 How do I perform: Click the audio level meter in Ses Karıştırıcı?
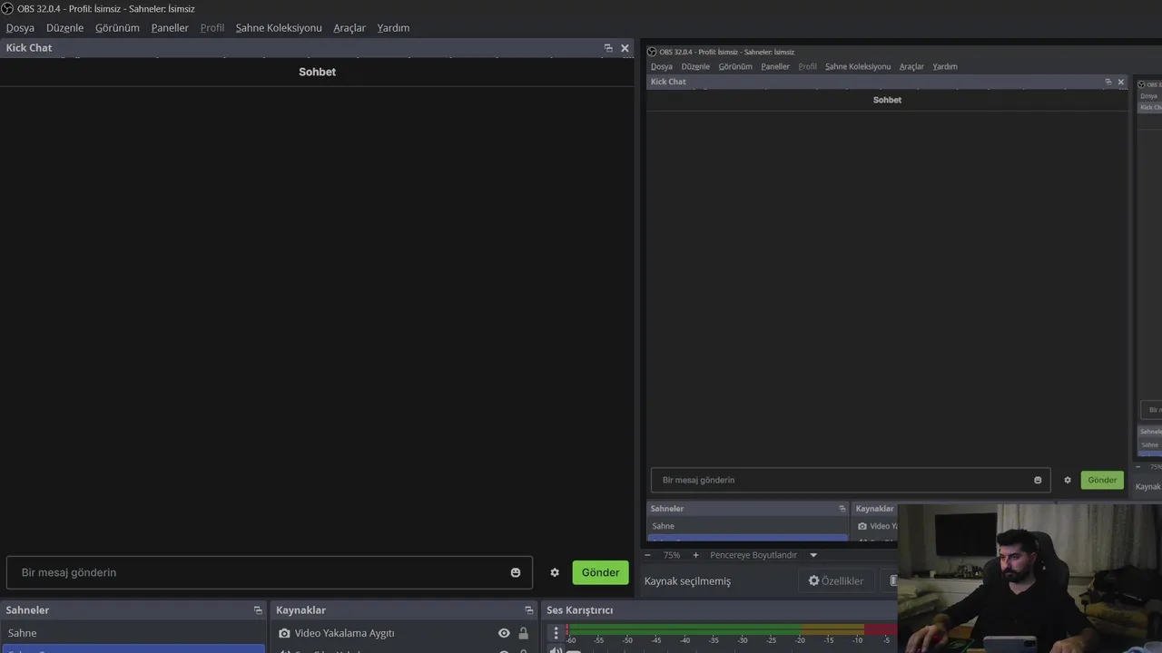pos(732,629)
